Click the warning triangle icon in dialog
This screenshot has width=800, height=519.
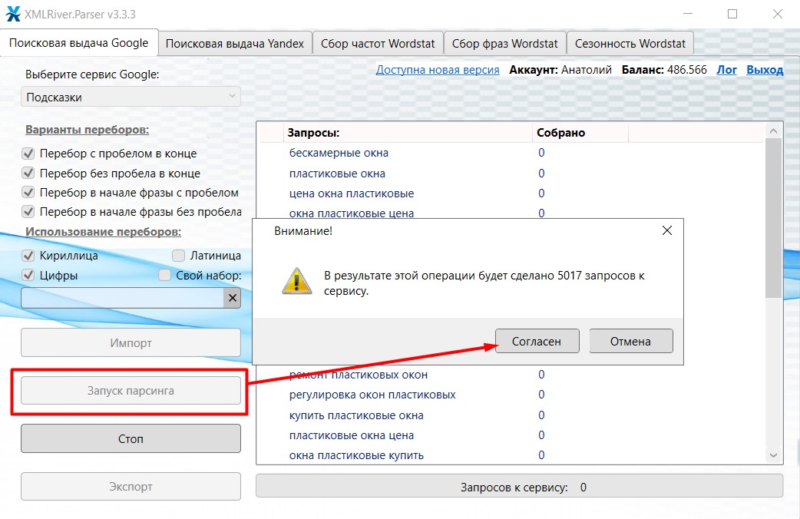(x=296, y=283)
